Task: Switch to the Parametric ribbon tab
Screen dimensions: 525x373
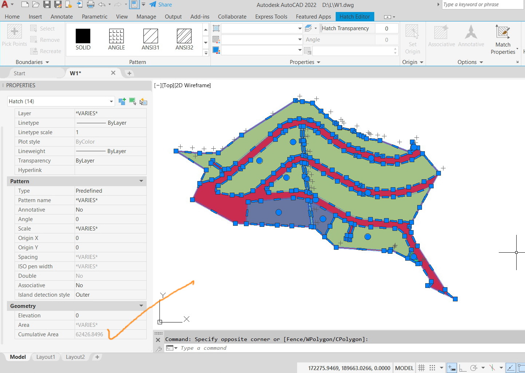Action: coord(94,16)
